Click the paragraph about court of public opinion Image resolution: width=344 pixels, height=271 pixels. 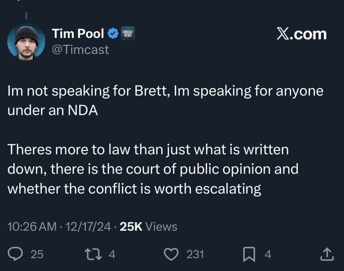coord(153,169)
